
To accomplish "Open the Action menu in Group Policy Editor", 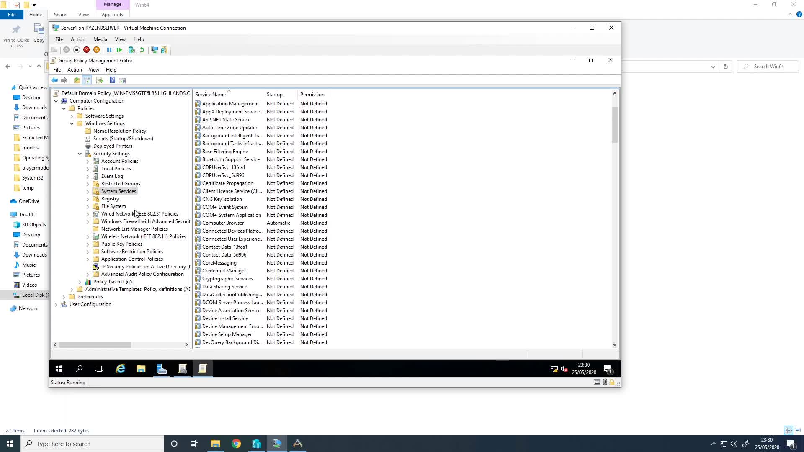I will pyautogui.click(x=75, y=70).
